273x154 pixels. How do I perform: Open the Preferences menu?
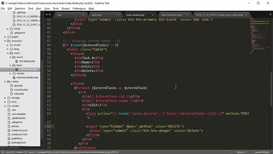coord(79,9)
